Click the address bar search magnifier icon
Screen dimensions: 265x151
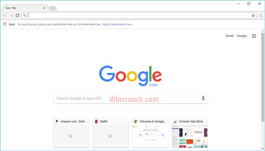point(25,16)
